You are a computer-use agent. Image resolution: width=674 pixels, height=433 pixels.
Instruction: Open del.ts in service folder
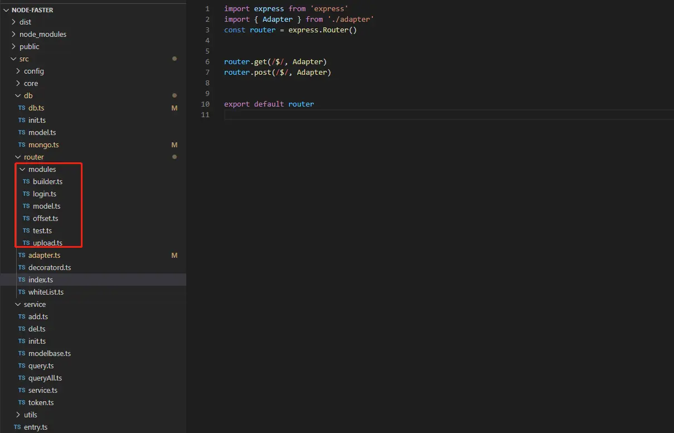pos(37,329)
